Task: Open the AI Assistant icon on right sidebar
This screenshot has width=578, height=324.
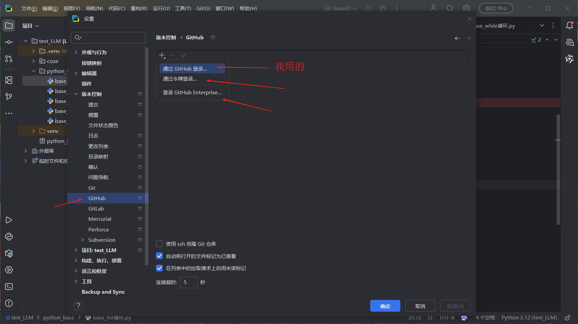Action: click(570, 42)
